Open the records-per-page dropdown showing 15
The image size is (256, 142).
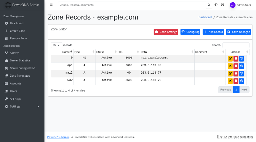coord(57,45)
